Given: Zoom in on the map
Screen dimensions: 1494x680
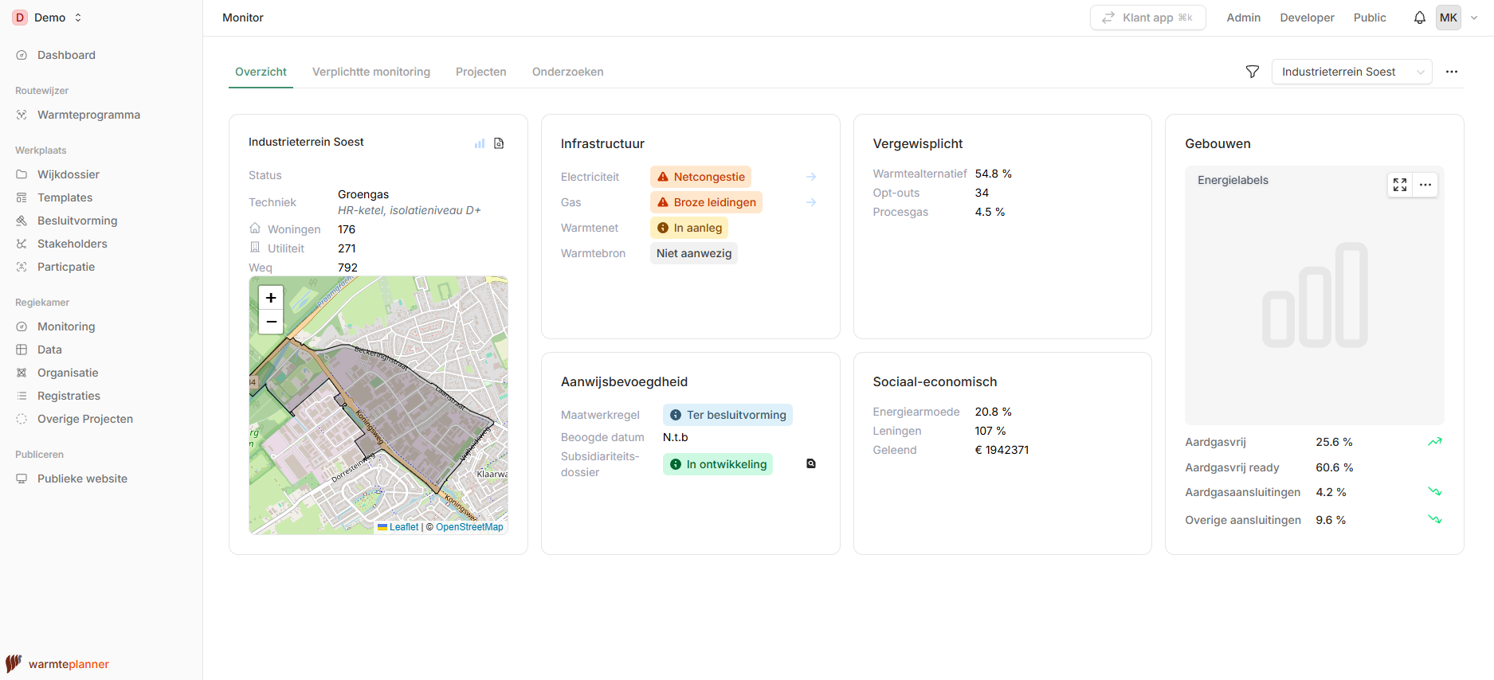Looking at the screenshot, I should [x=271, y=298].
